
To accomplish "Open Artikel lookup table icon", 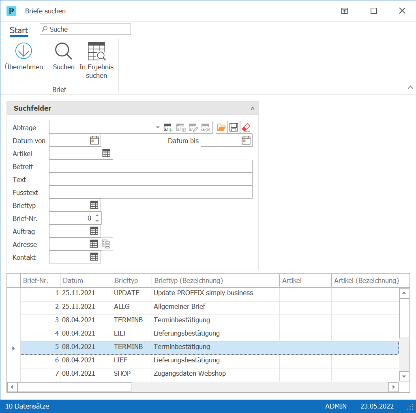I will click(106, 153).
